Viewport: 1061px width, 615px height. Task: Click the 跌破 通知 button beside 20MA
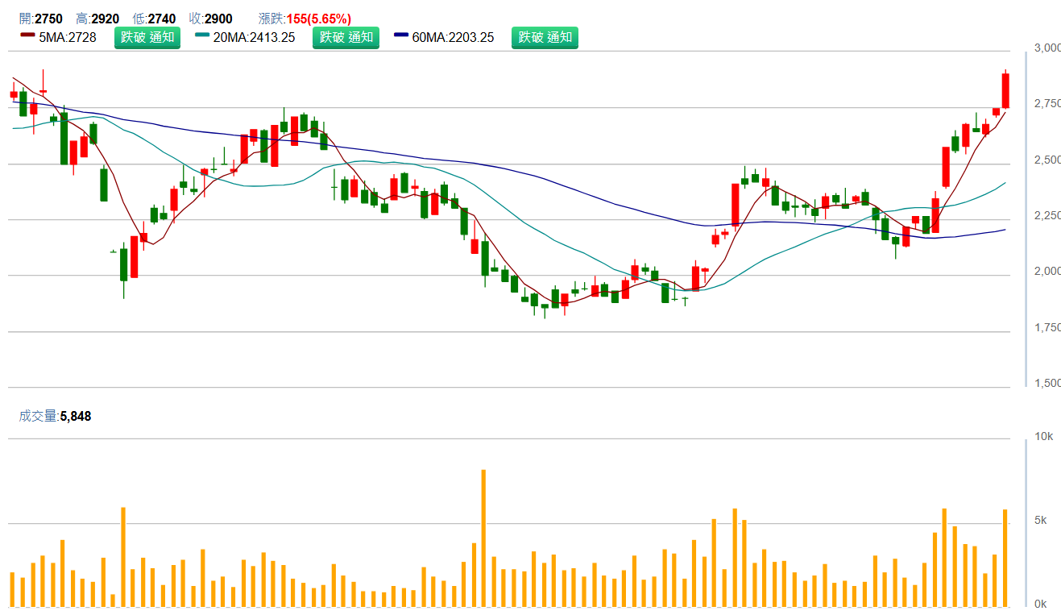(x=346, y=37)
